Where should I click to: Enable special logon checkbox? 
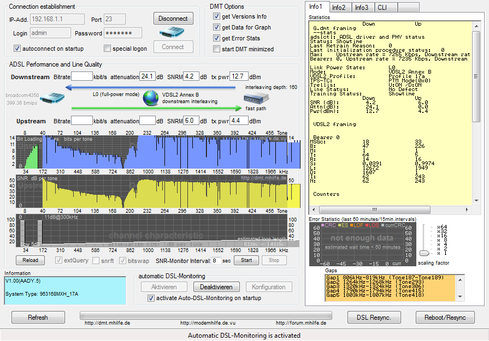click(107, 49)
